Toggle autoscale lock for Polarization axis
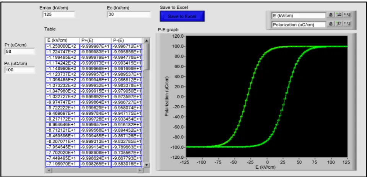 tap(331, 24)
